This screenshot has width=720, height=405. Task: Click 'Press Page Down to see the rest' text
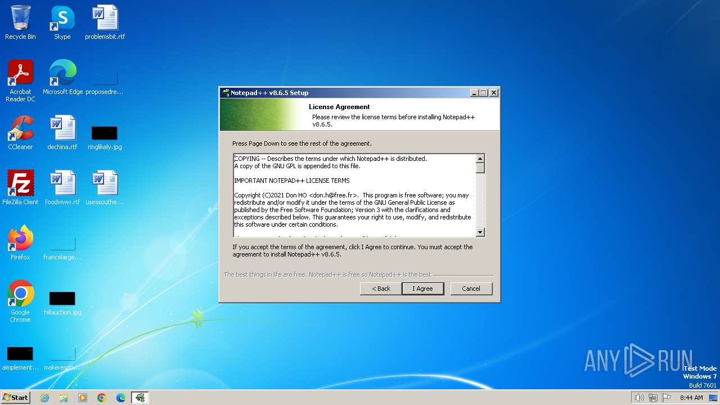pyautogui.click(x=302, y=143)
